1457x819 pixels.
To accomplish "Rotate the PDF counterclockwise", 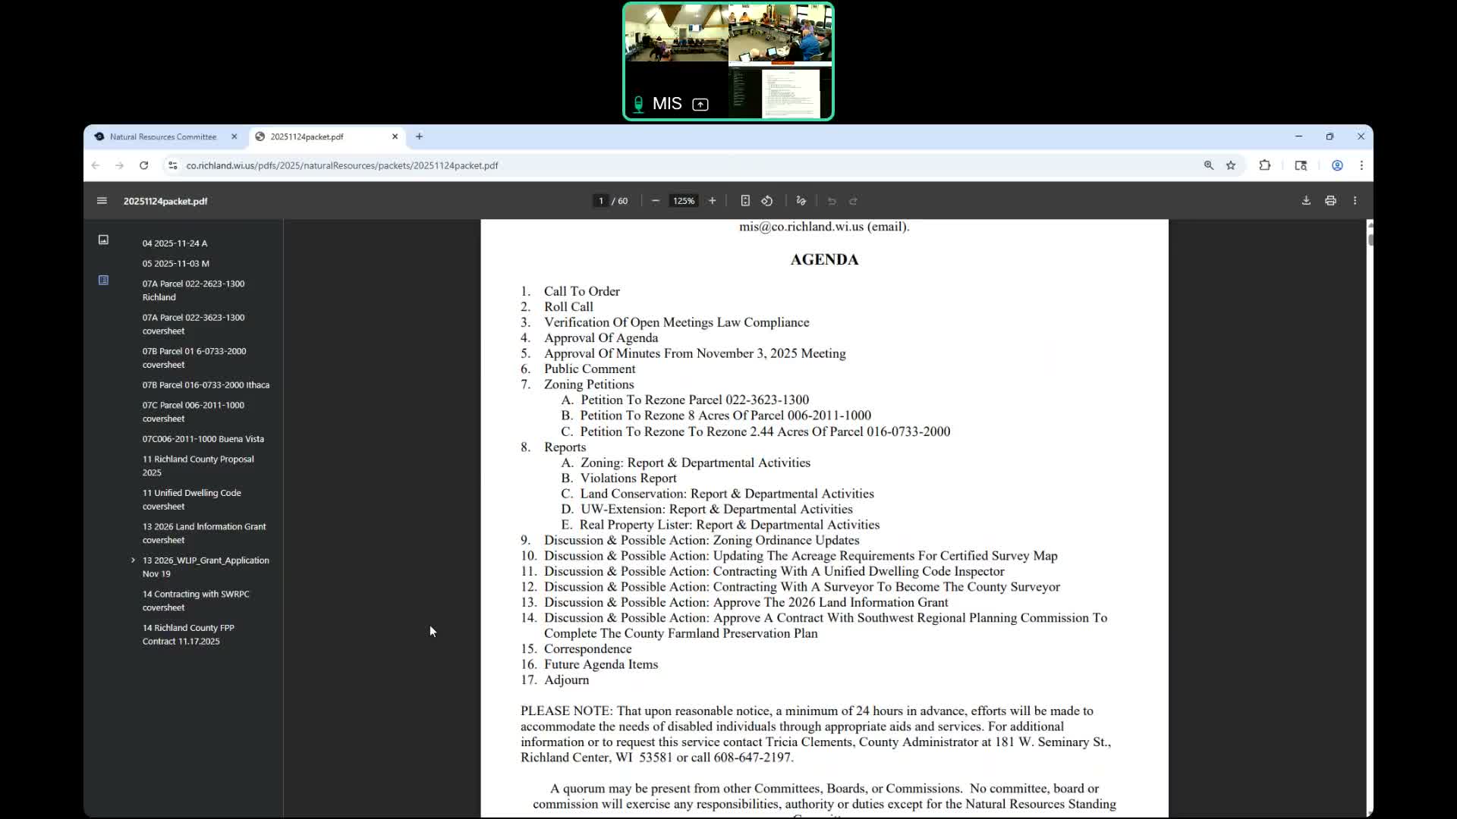I will pos(767,201).
